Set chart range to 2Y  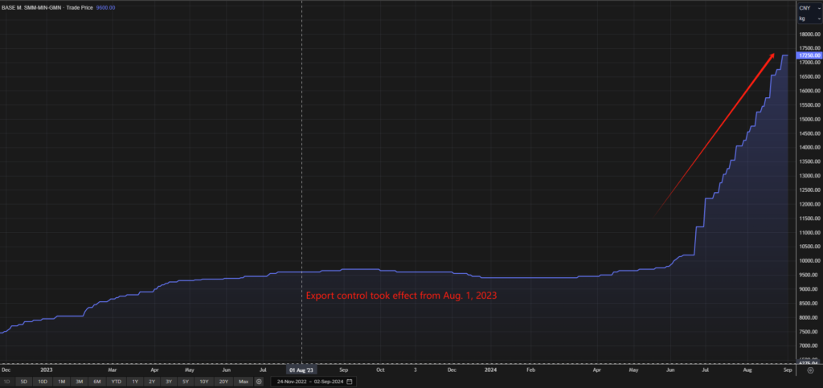[x=152, y=382]
